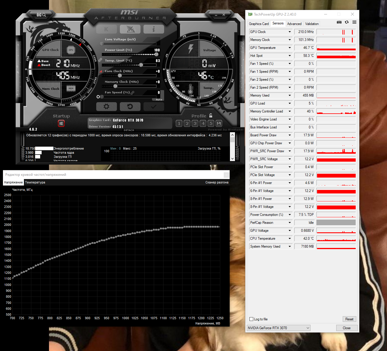The width and height of the screenshot is (387, 351).
Task: Adjust the Core Clock slider handle
Action: pos(120,76)
